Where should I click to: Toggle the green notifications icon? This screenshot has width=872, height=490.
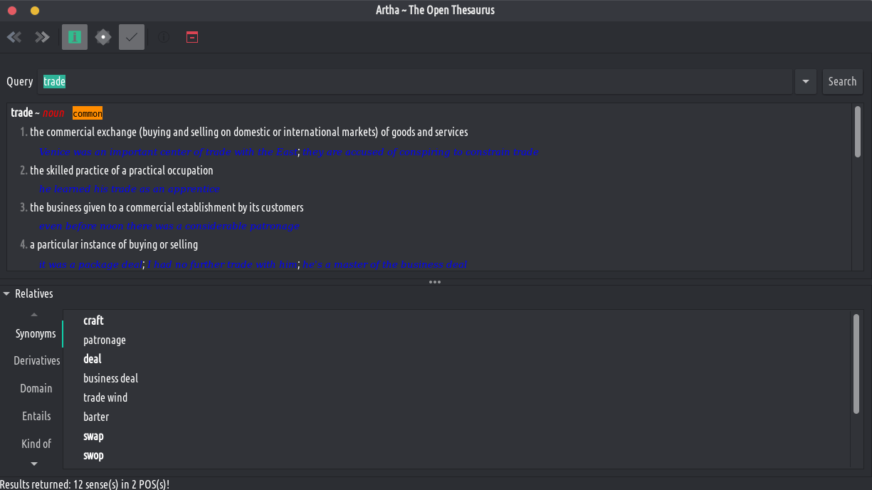[x=75, y=37]
